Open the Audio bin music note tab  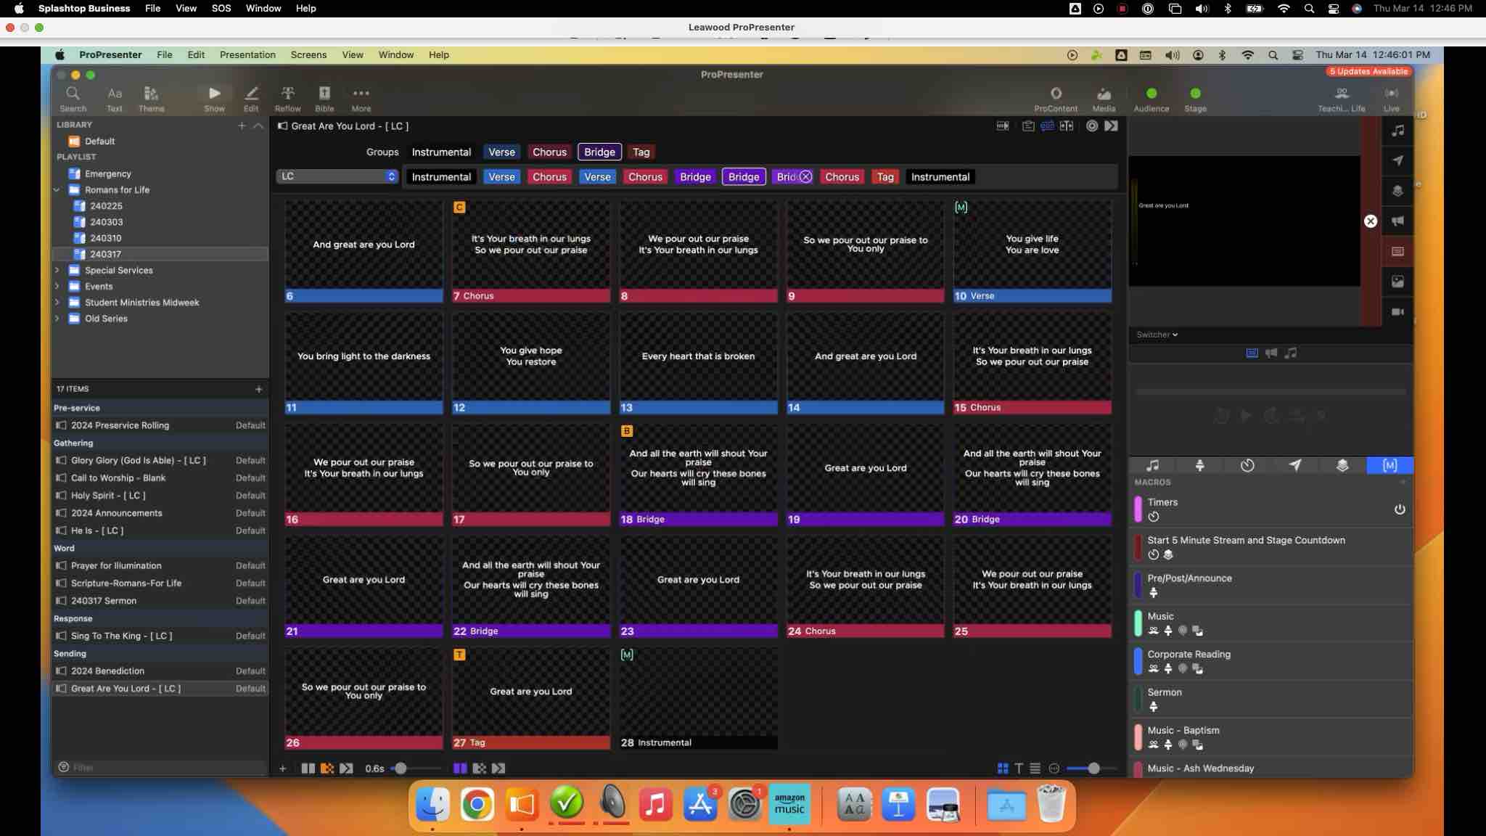1152,465
